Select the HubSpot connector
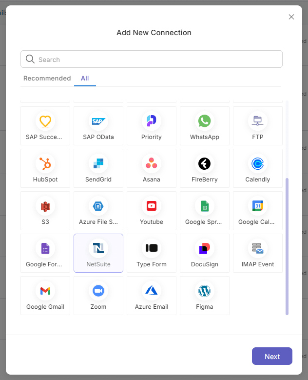The height and width of the screenshot is (380, 308). click(x=45, y=168)
